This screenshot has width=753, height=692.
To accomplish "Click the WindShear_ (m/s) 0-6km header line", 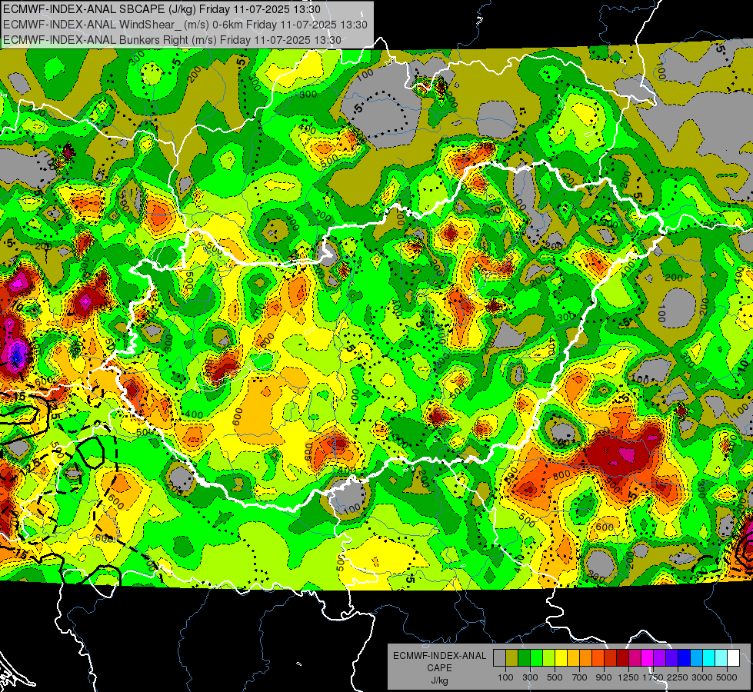I will (185, 25).
